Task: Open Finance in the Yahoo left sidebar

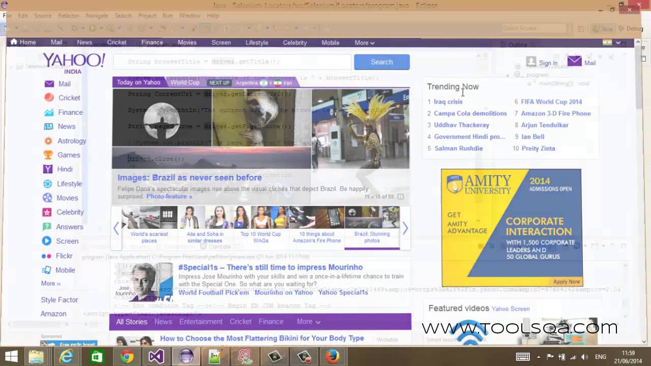Action: 63,112
